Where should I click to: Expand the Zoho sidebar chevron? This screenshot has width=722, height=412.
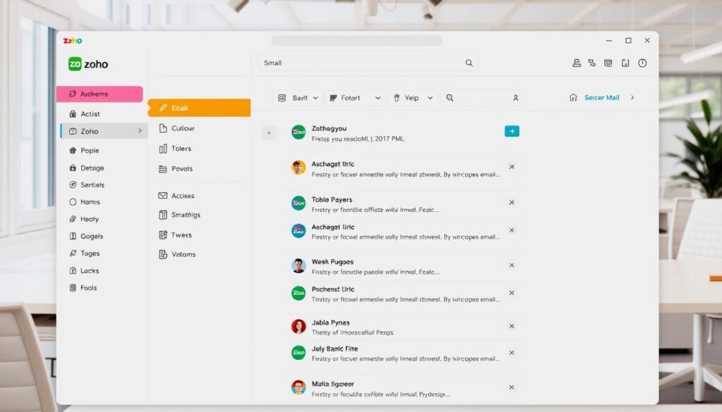tap(140, 131)
